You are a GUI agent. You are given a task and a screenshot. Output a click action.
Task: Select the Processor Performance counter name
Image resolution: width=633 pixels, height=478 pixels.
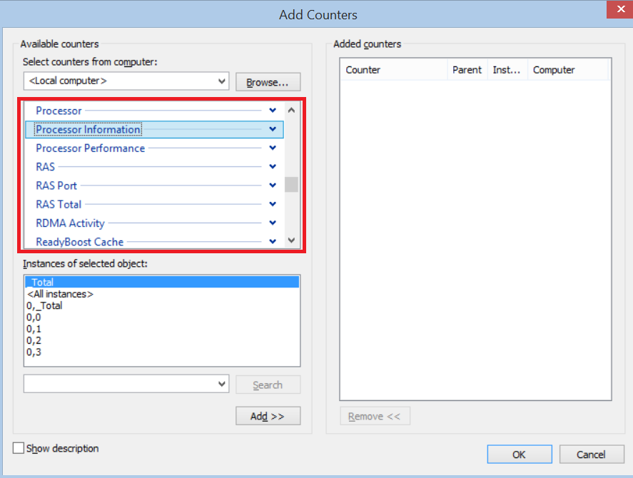click(x=91, y=148)
